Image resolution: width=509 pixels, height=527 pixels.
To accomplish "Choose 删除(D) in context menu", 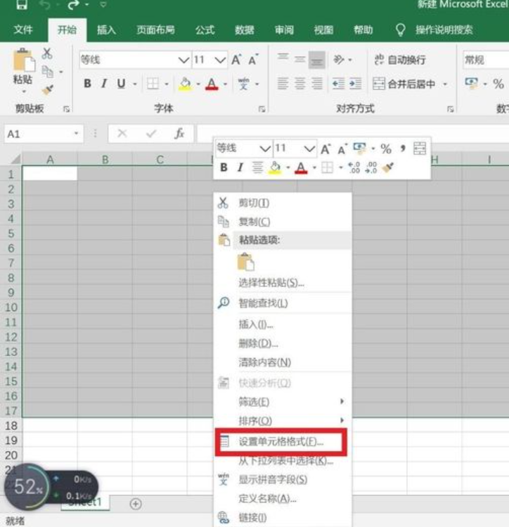I will 283,343.
